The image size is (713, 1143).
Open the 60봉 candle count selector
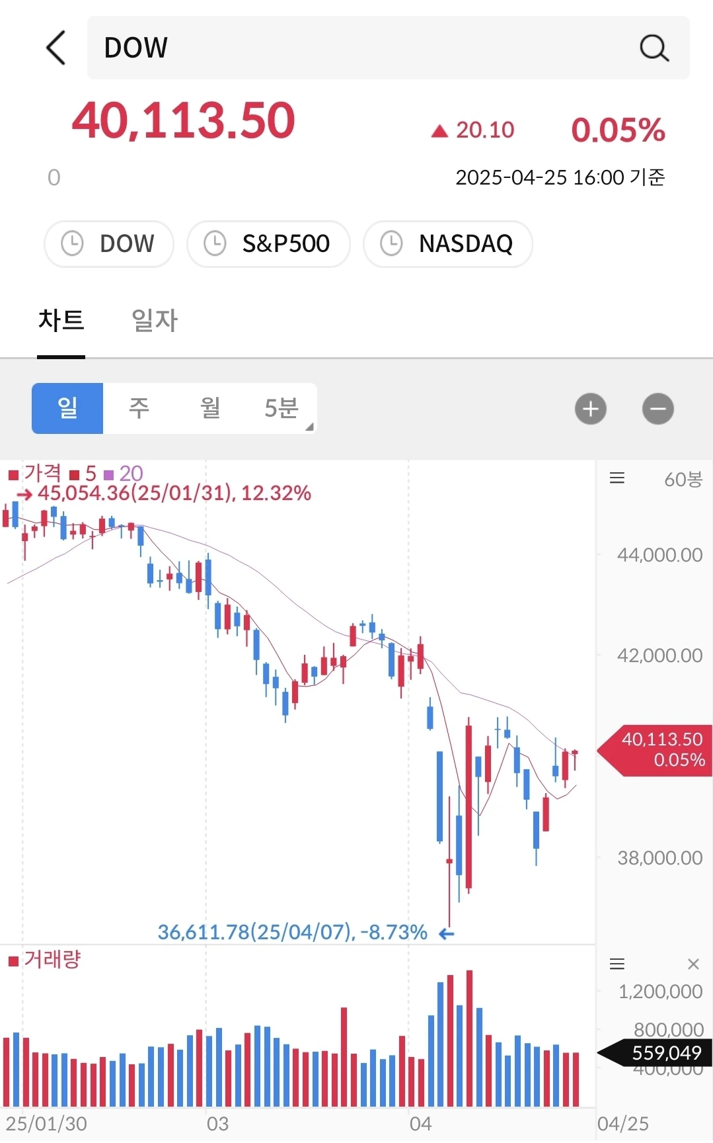coord(683,479)
